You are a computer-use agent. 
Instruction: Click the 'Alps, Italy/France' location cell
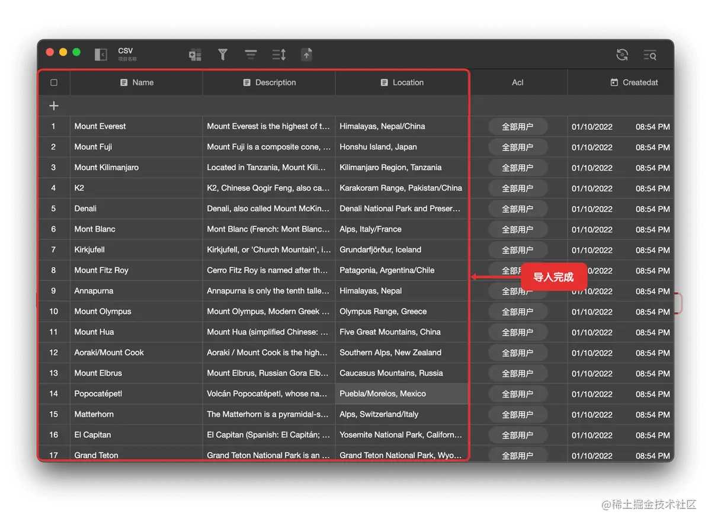pyautogui.click(x=402, y=229)
